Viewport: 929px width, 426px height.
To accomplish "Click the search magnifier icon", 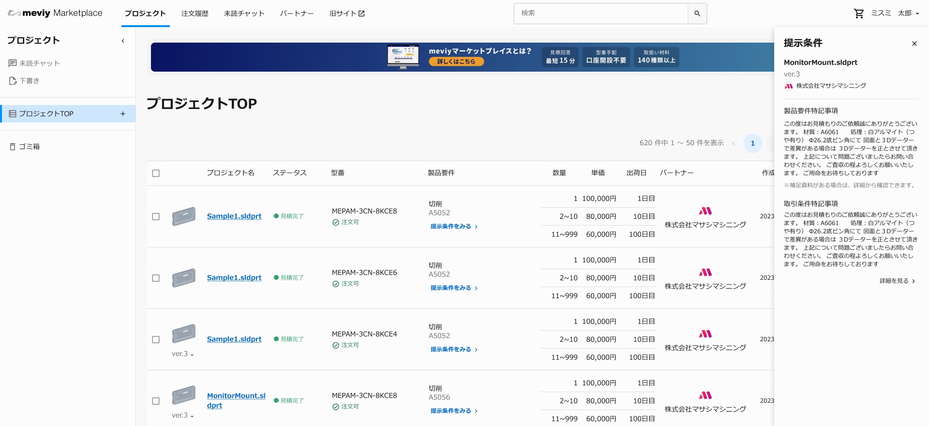I will click(x=697, y=14).
